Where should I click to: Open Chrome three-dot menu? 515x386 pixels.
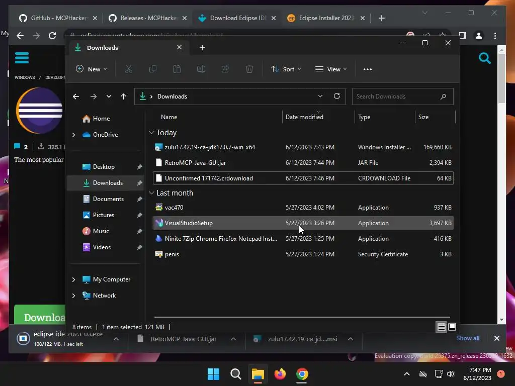click(495, 36)
